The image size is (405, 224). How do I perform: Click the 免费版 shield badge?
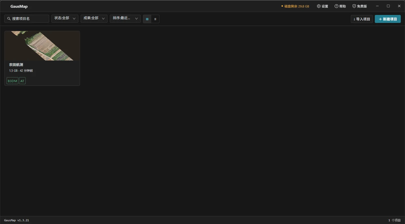coord(359,6)
